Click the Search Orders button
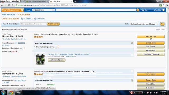 53,24
